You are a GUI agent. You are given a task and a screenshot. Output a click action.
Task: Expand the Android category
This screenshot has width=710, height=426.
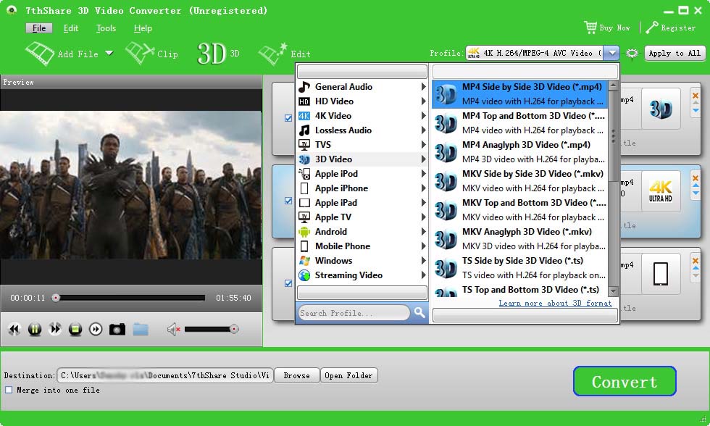pyautogui.click(x=423, y=231)
